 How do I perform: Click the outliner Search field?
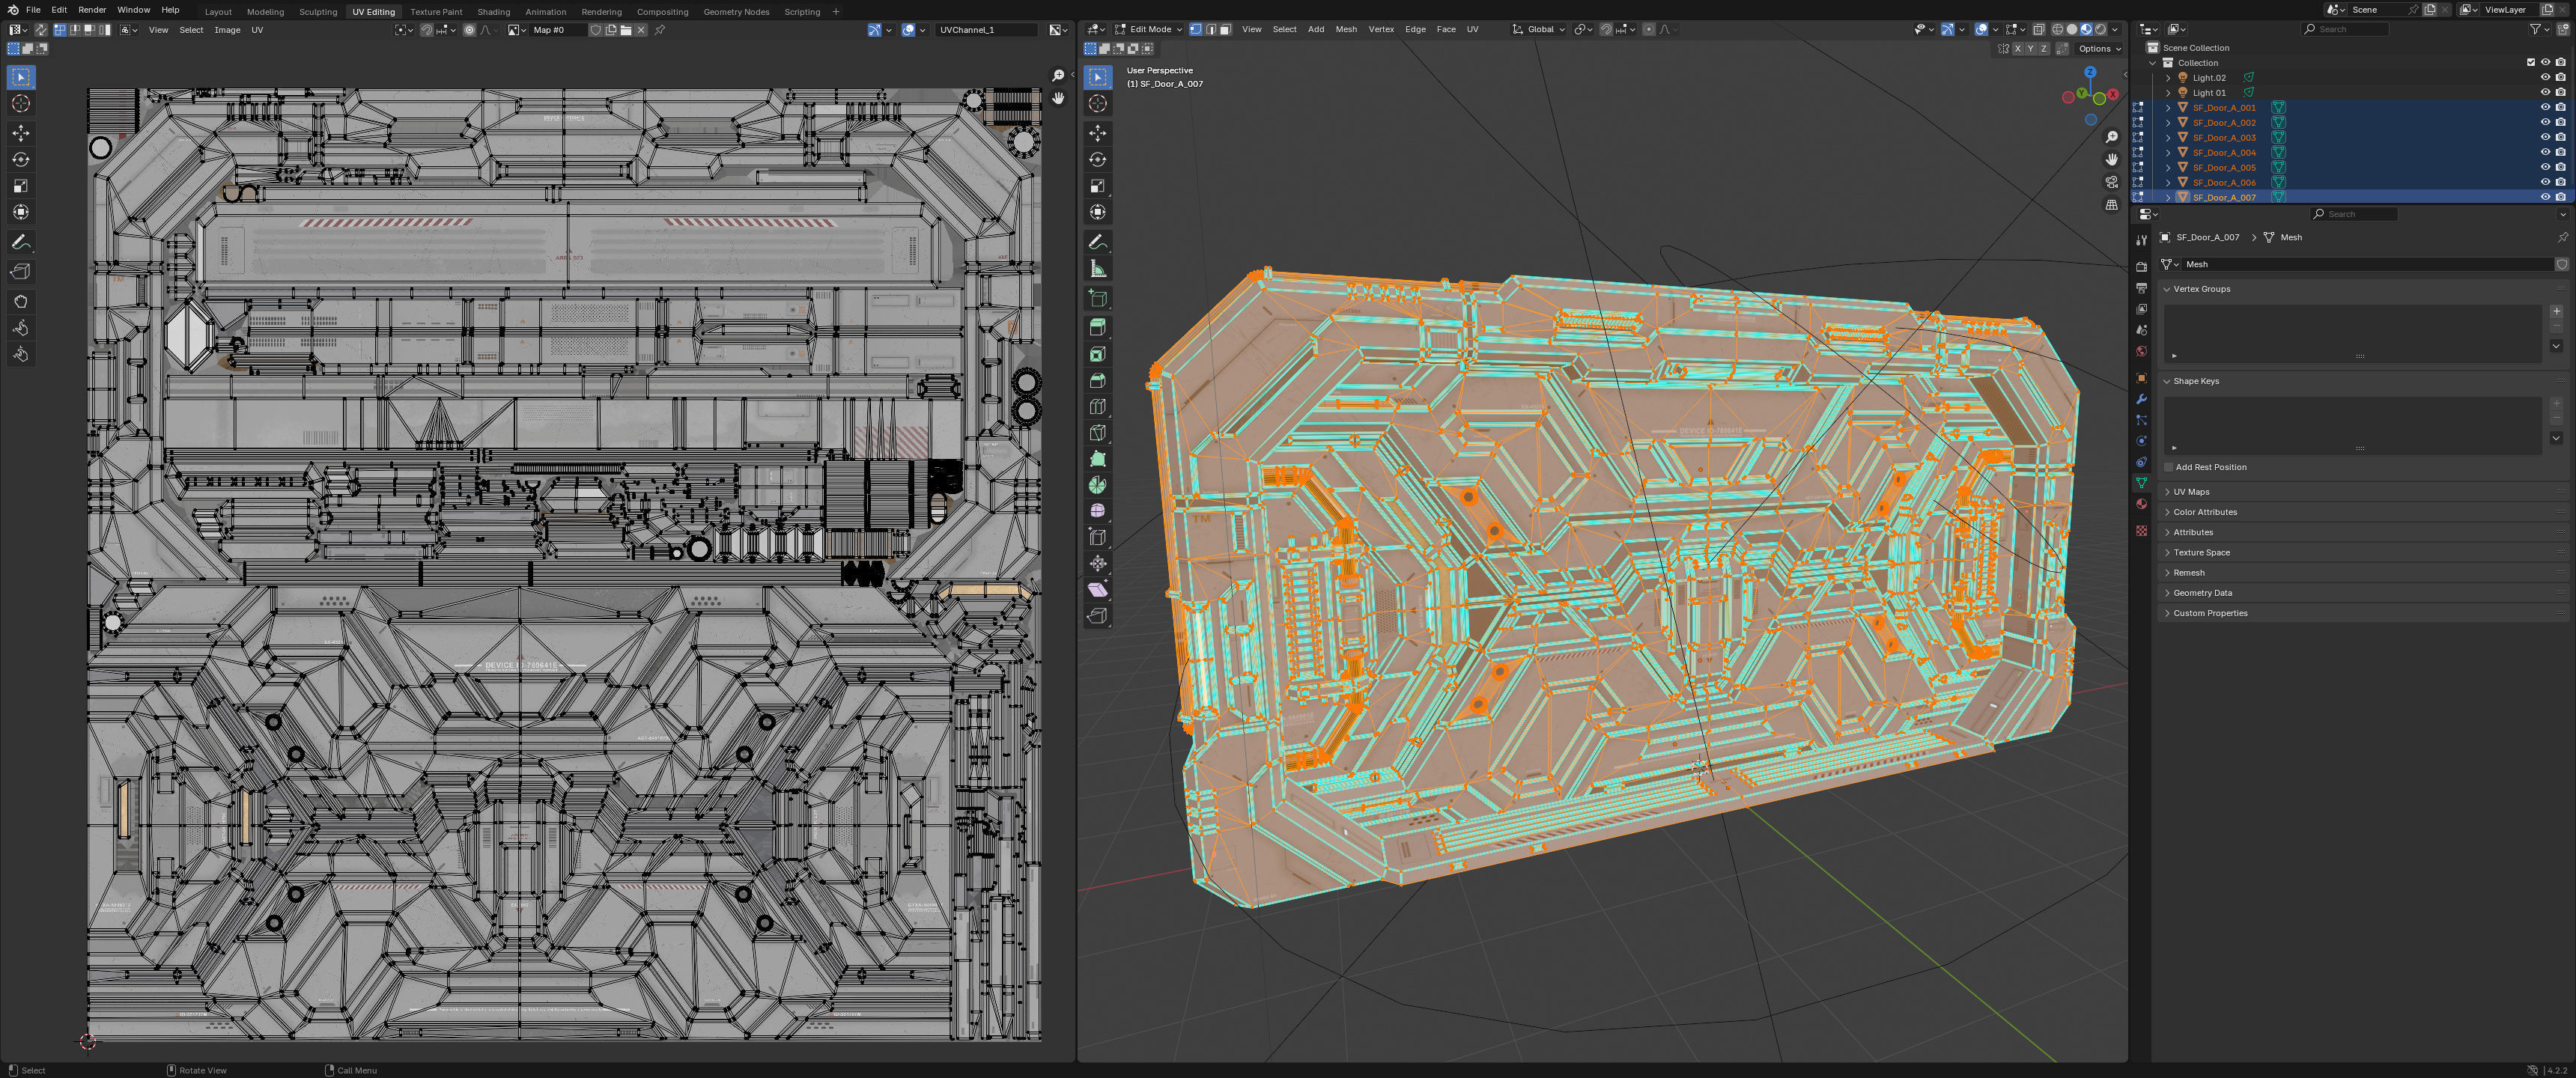pos(2345,29)
